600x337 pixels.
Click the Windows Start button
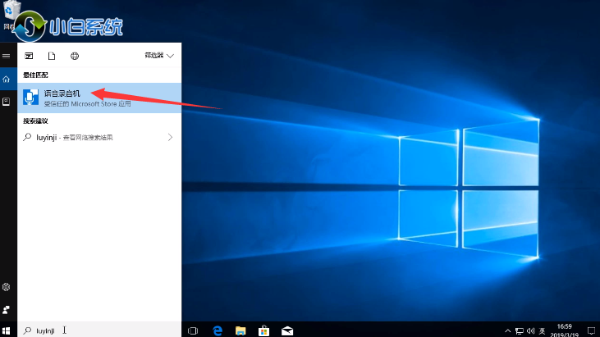coord(7,330)
